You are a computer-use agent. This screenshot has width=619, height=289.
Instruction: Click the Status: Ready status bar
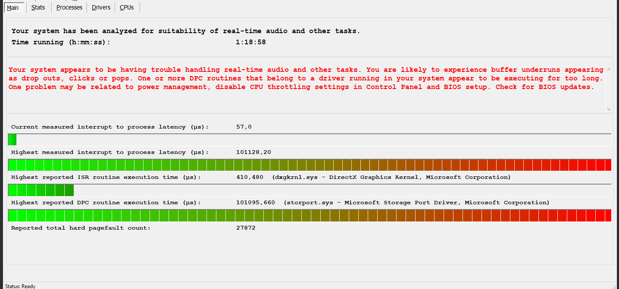20,286
